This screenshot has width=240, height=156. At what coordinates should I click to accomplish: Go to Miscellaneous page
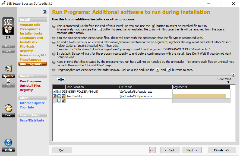(x=30, y=60)
